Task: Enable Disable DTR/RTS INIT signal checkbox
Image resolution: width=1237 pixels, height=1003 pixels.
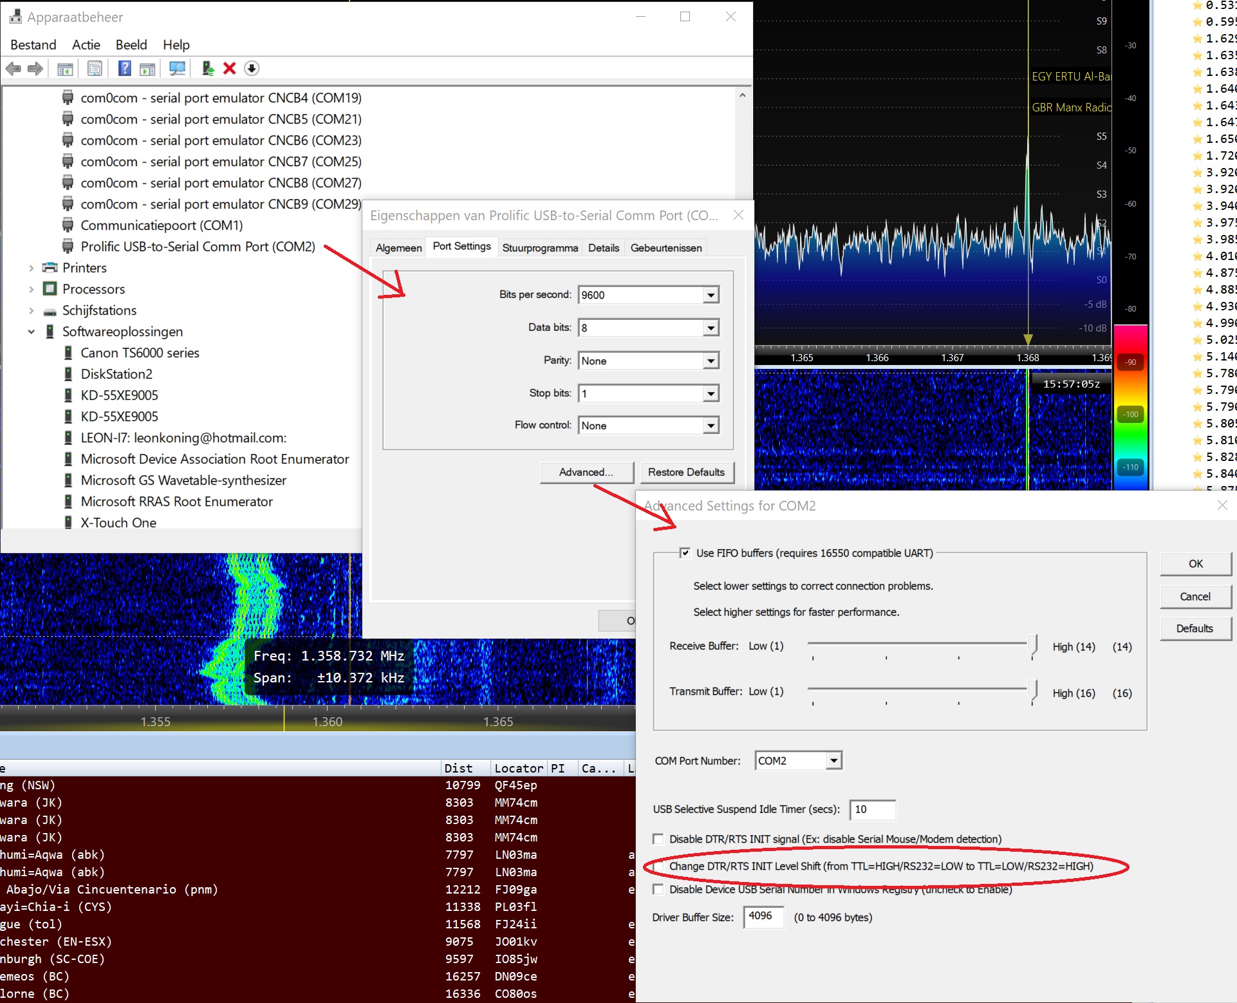Action: pyautogui.click(x=658, y=839)
